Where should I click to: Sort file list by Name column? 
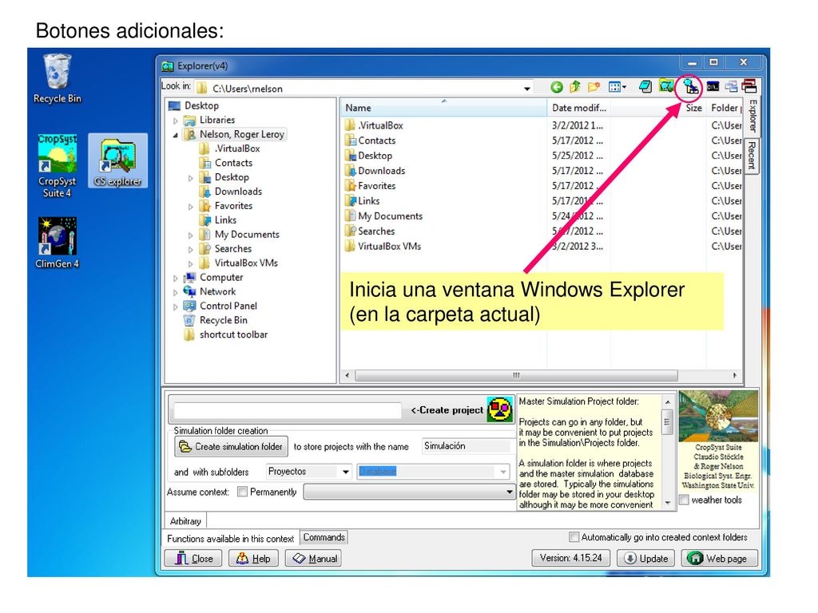tap(444, 108)
